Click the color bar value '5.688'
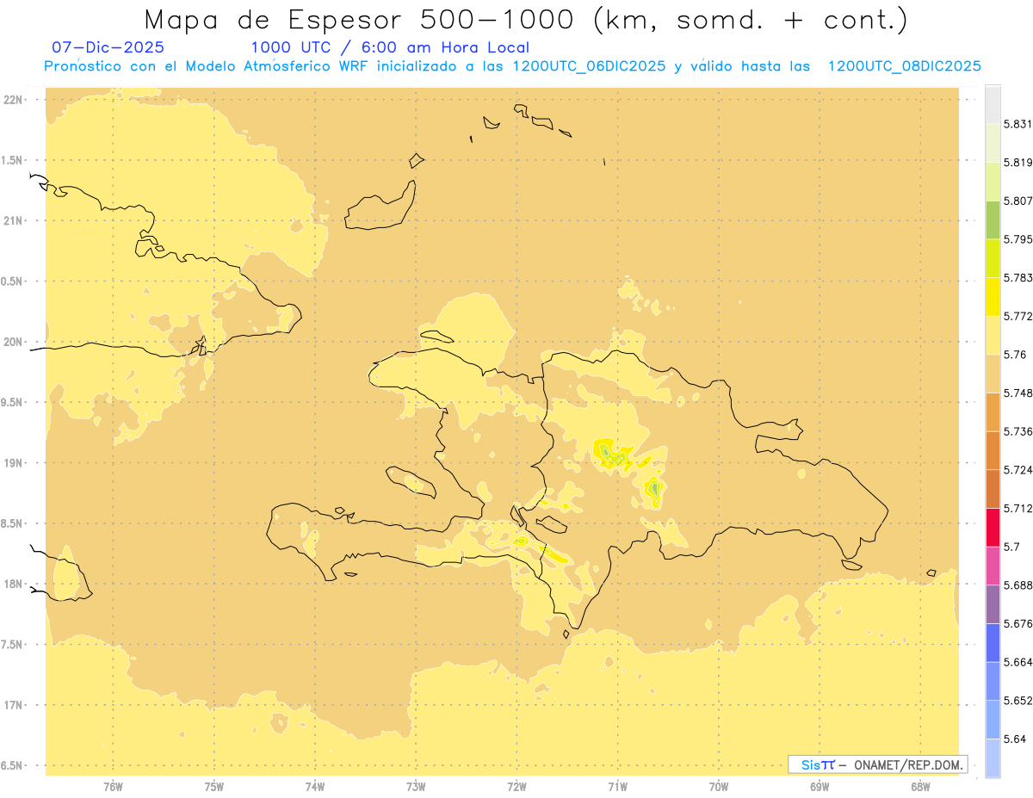1033x798 pixels. point(1018,585)
